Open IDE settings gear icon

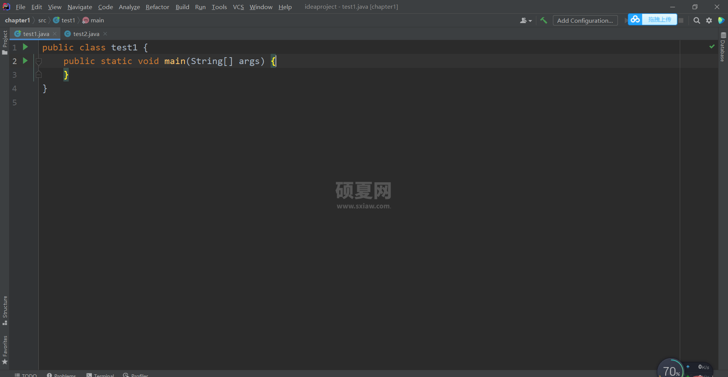709,20
